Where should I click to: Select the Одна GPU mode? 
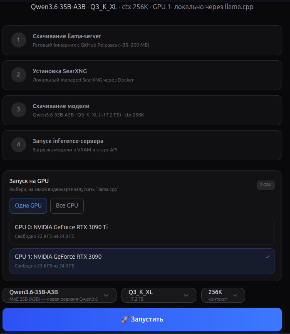pyautogui.click(x=28, y=206)
